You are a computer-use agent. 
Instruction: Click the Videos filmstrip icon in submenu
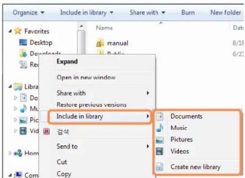(x=160, y=151)
